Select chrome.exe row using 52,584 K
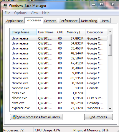The width and height of the screenshot is (119, 132). pyautogui.click(x=59, y=58)
